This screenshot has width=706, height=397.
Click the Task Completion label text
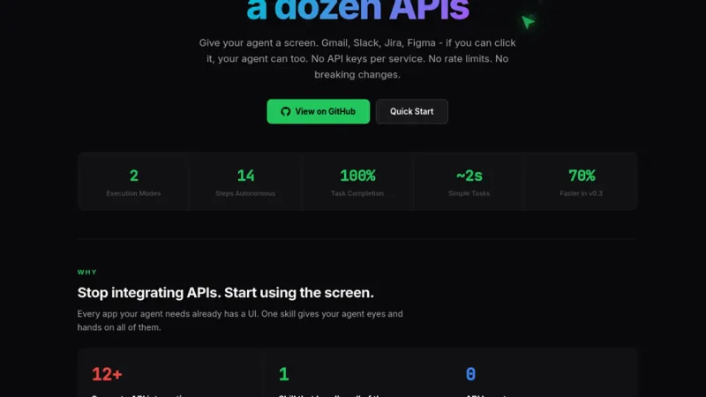tap(357, 193)
